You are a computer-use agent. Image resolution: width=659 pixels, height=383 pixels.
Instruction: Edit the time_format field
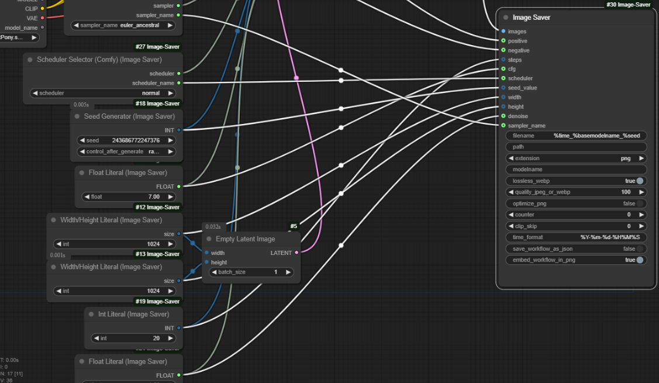576,237
